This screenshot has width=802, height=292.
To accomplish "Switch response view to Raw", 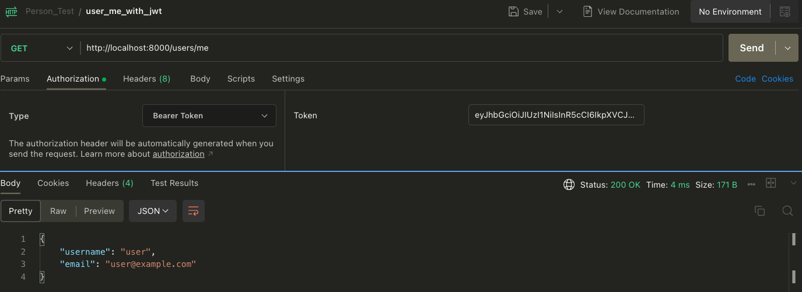I will pos(58,211).
